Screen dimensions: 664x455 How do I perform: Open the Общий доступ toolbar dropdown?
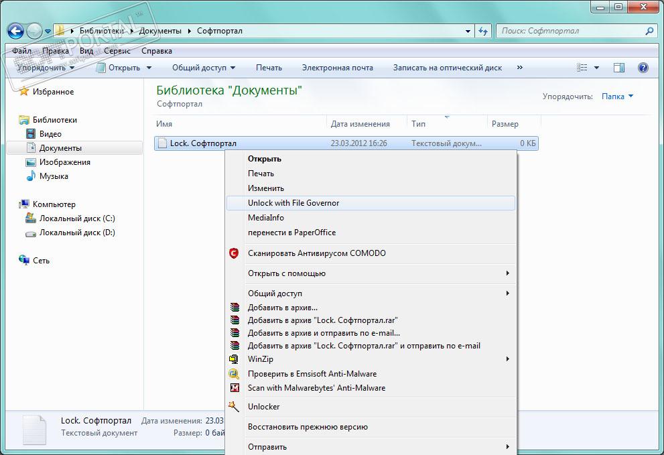click(204, 68)
